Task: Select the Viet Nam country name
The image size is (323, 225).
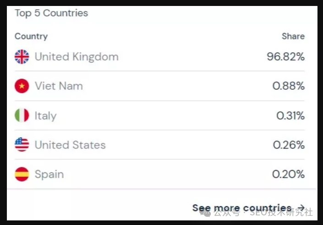Action: coord(59,86)
